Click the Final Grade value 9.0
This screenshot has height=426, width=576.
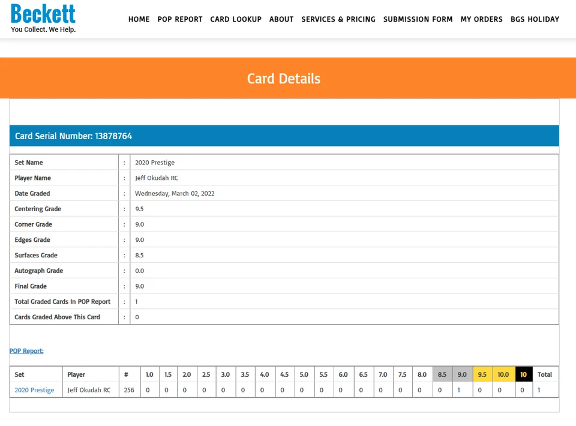pos(140,286)
